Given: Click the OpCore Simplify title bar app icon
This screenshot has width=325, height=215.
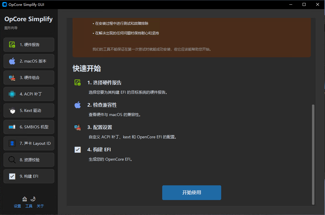Looking at the screenshot, I should [x=4, y=4].
